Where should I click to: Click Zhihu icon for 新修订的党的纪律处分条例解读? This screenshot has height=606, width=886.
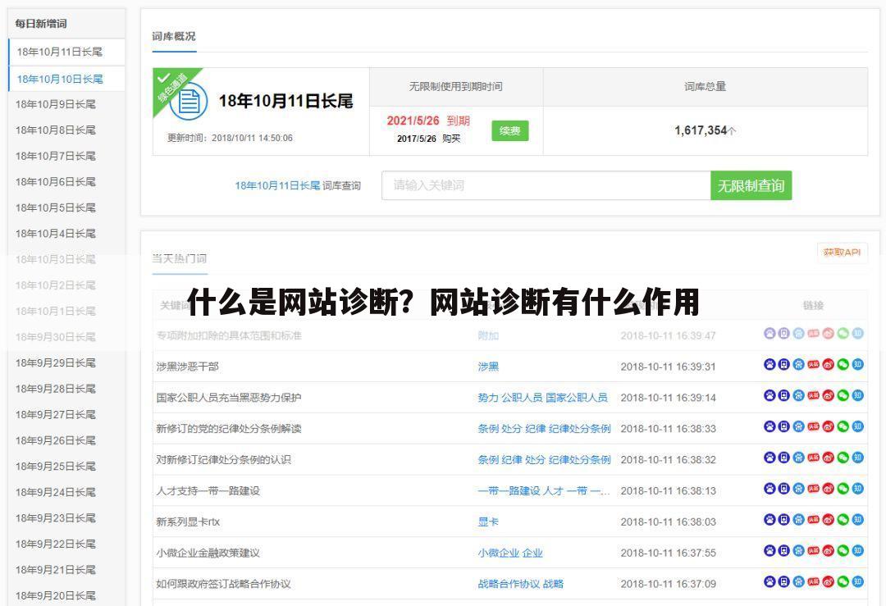858,426
